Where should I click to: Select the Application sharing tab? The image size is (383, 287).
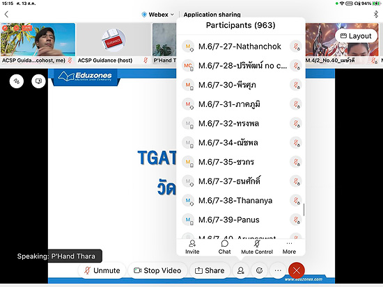point(212,15)
